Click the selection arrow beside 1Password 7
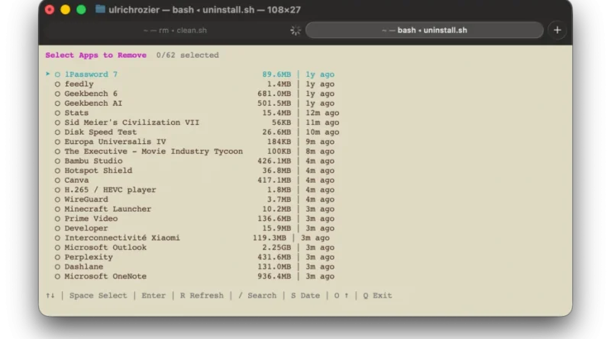Viewport: 611px width, 339px height. (x=48, y=75)
